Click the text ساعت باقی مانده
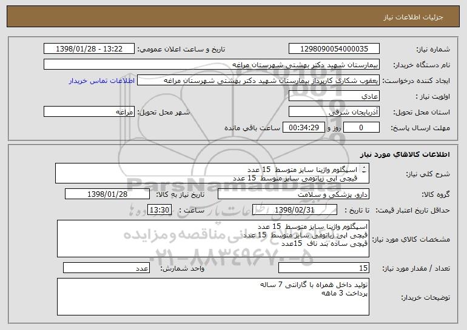The height and width of the screenshot is (330, 467). pyautogui.click(x=252, y=128)
